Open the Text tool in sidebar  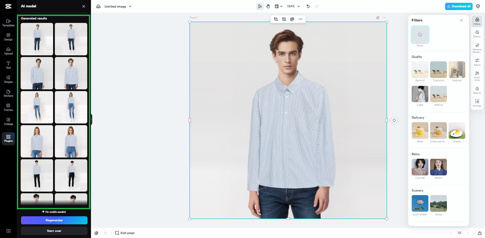pos(8,65)
